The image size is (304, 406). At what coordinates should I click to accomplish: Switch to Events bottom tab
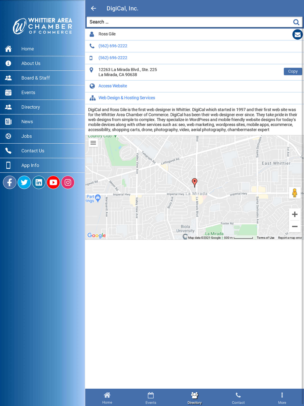(x=151, y=398)
